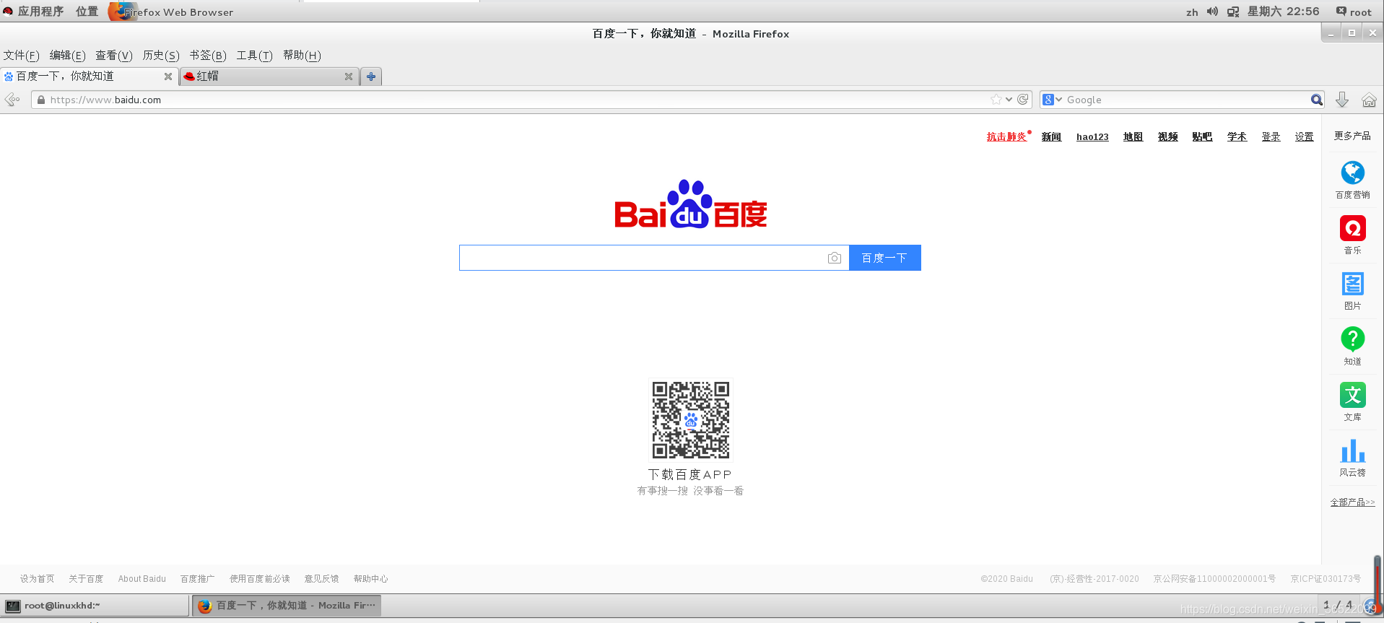This screenshot has width=1384, height=623.
Task: Click the zh input method indicator
Action: (1192, 12)
